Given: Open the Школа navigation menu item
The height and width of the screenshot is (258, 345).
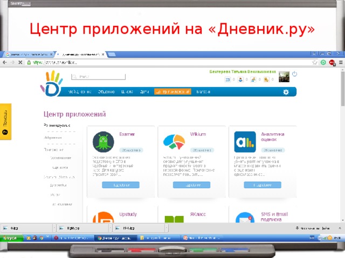Looking at the screenshot, I should pos(127,92).
